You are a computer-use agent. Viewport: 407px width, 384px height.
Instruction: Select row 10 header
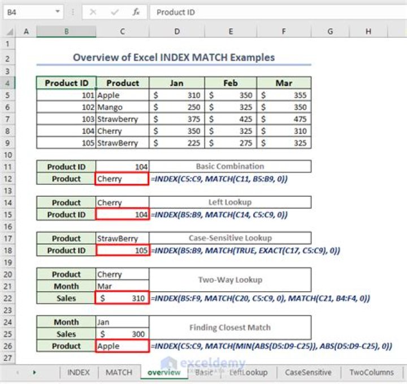tap(7, 155)
